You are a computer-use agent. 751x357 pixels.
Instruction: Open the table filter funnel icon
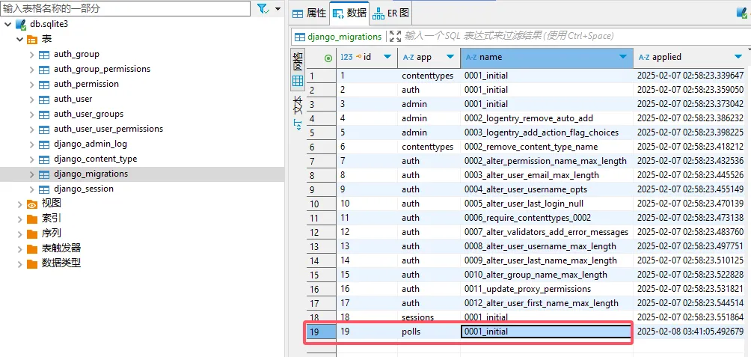tap(263, 9)
